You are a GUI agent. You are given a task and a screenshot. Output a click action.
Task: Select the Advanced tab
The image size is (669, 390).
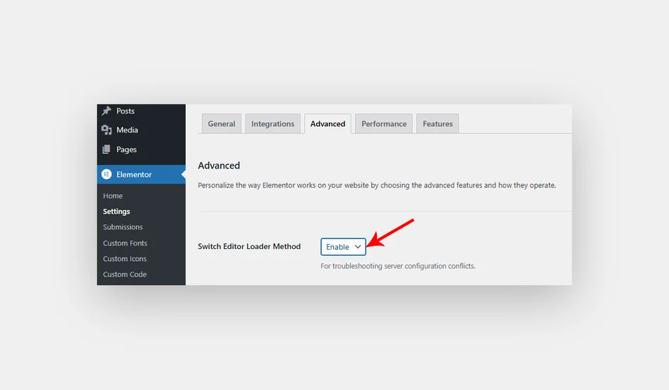point(327,124)
